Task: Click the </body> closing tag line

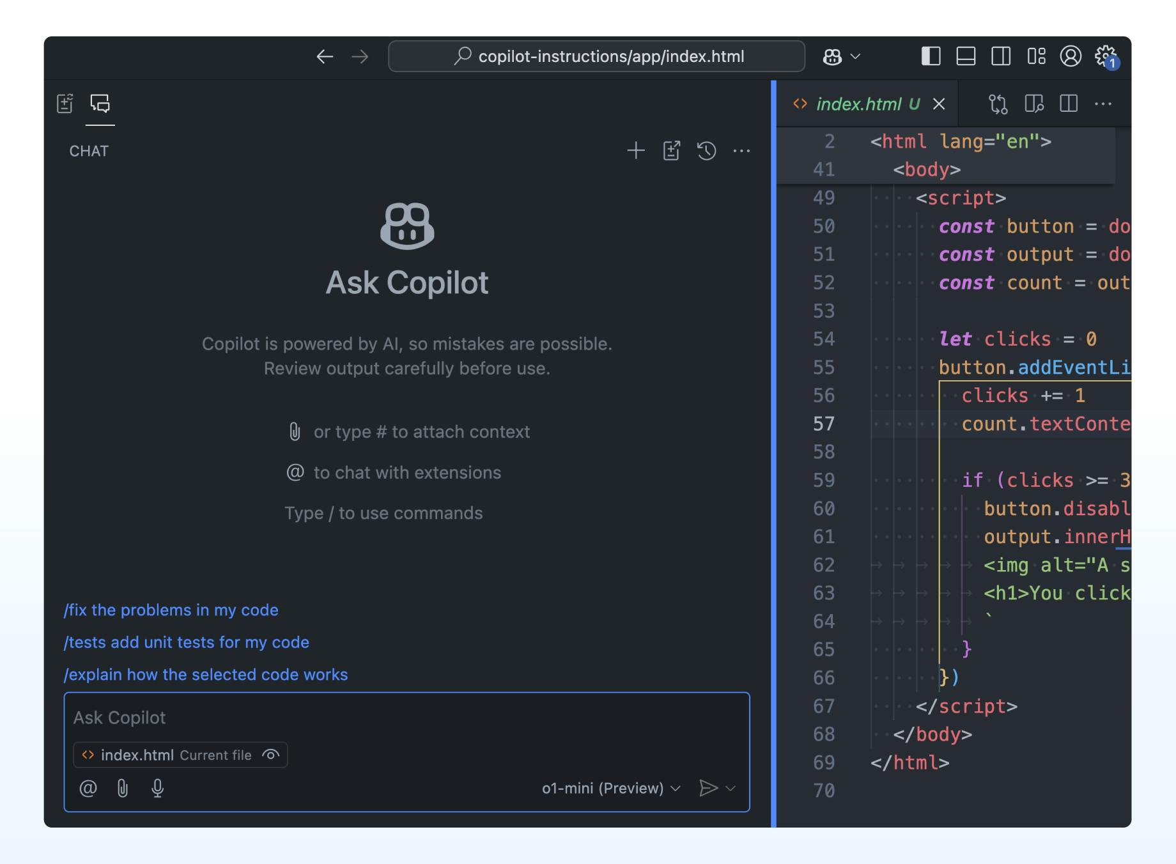Action: pos(932,734)
